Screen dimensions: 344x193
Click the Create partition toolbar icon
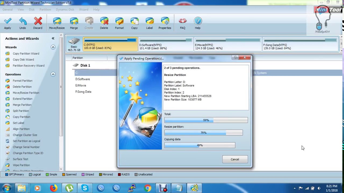(89, 21)
